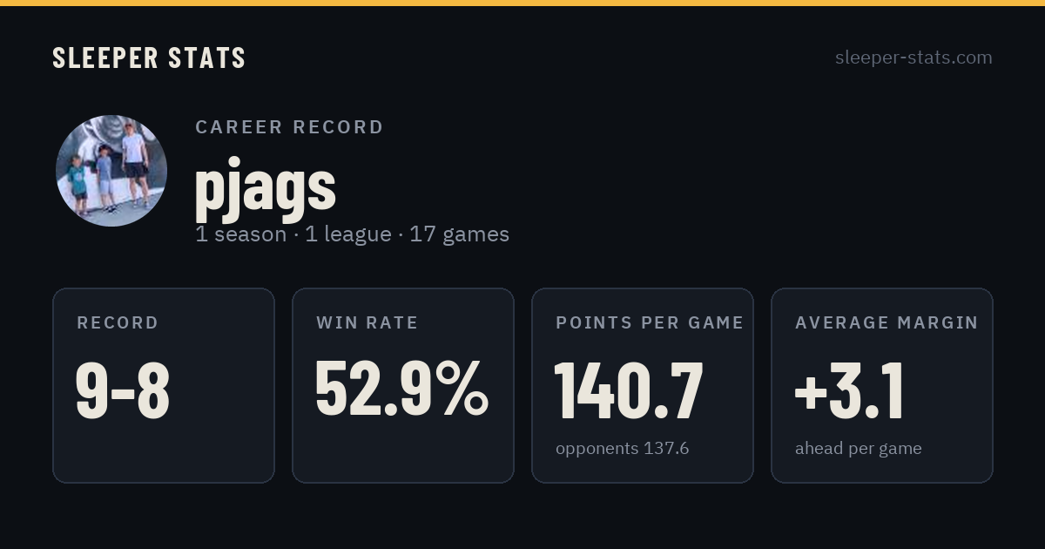
Task: Click the CAREER RECORD label
Action: (289, 127)
